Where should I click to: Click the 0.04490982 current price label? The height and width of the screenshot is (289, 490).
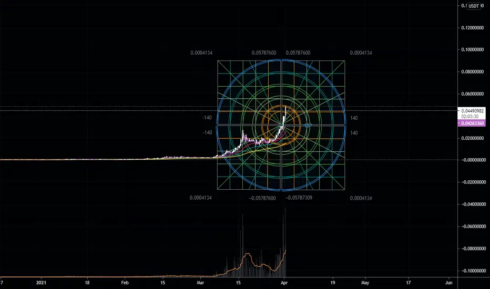[473, 111]
